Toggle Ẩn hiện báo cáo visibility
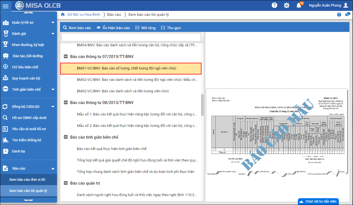353x205 pixels. pyautogui.click(x=113, y=28)
